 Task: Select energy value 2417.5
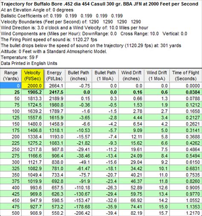tap(54, 92)
